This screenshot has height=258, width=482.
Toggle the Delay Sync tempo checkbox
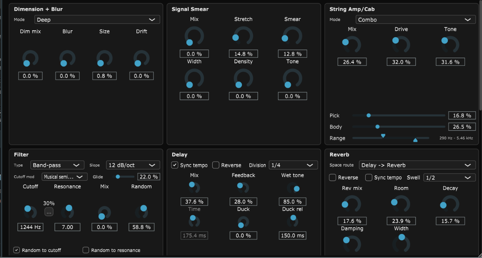click(x=175, y=165)
